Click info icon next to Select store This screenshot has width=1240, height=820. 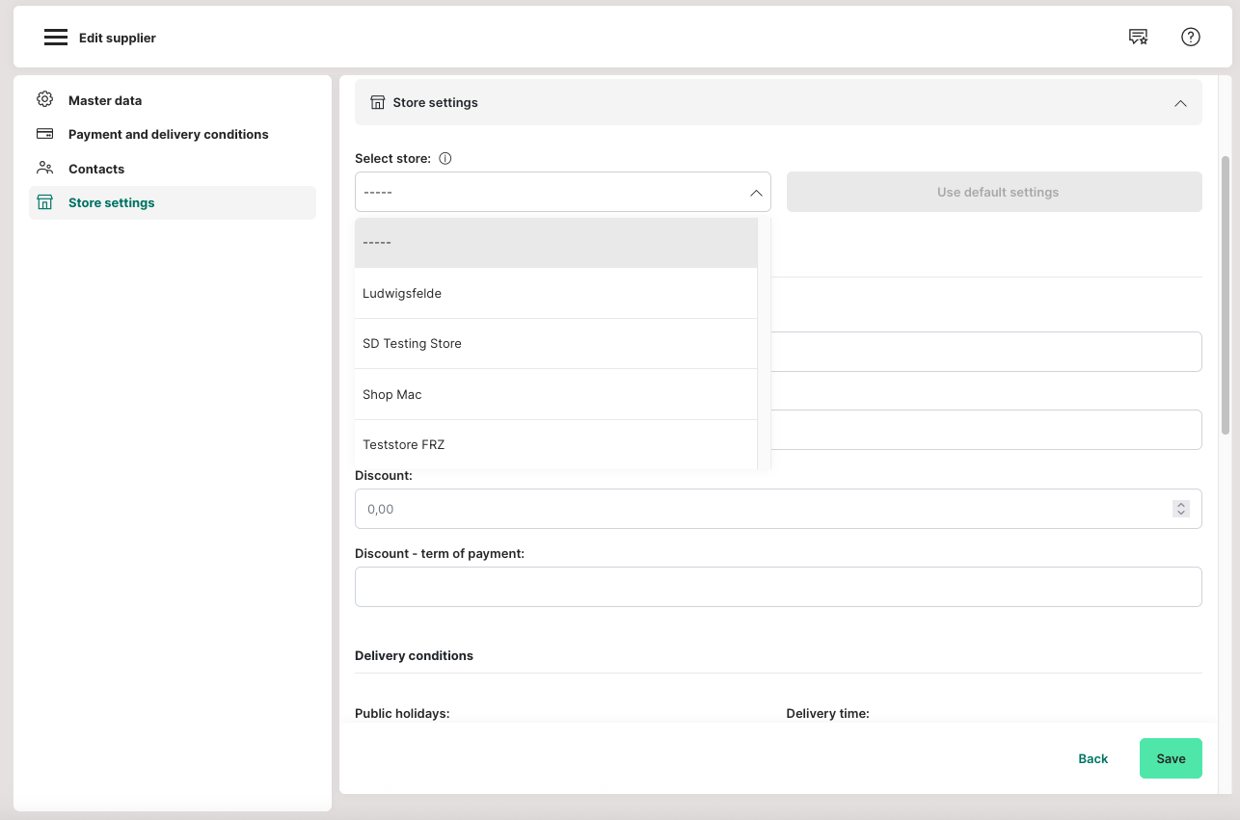[445, 159]
